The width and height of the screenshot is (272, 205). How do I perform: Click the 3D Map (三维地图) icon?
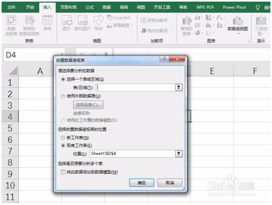tap(261, 26)
